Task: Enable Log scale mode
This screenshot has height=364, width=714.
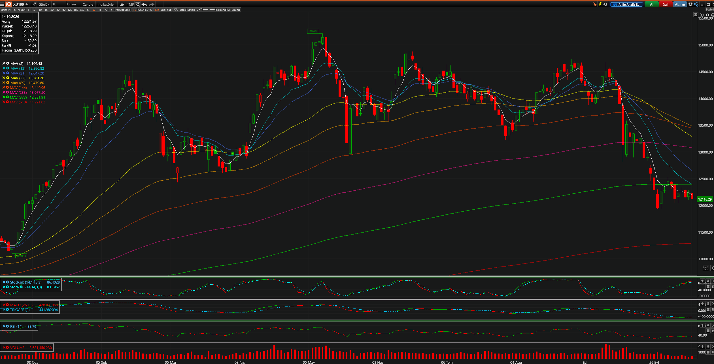Action: pos(163,10)
